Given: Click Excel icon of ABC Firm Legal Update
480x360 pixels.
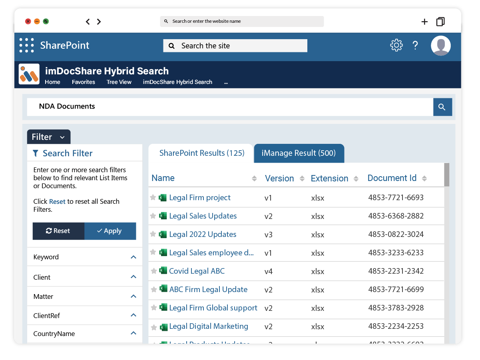Looking at the screenshot, I should [163, 288].
